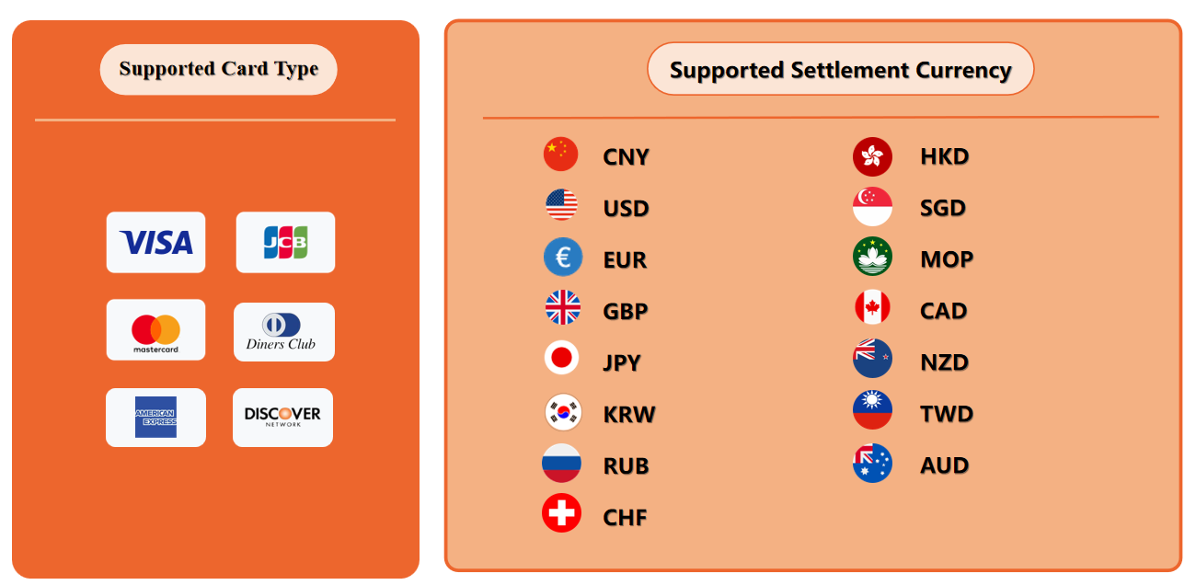Select the RUB currency label
Screen dimensions: 1196x585
[x=627, y=466]
